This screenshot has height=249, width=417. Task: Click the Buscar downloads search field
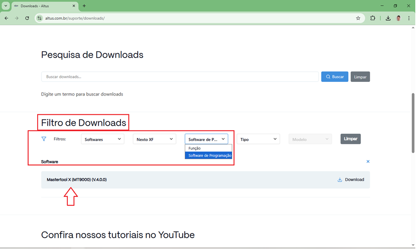click(x=180, y=77)
